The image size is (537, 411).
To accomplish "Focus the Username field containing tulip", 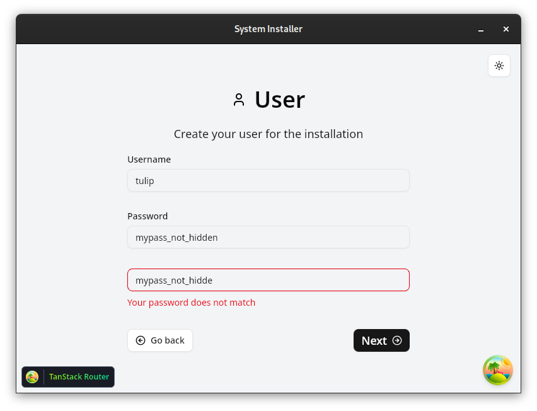I will coord(268,180).
